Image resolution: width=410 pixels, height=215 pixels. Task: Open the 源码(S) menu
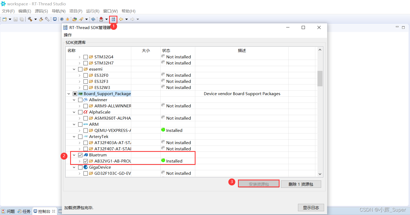tap(41, 11)
